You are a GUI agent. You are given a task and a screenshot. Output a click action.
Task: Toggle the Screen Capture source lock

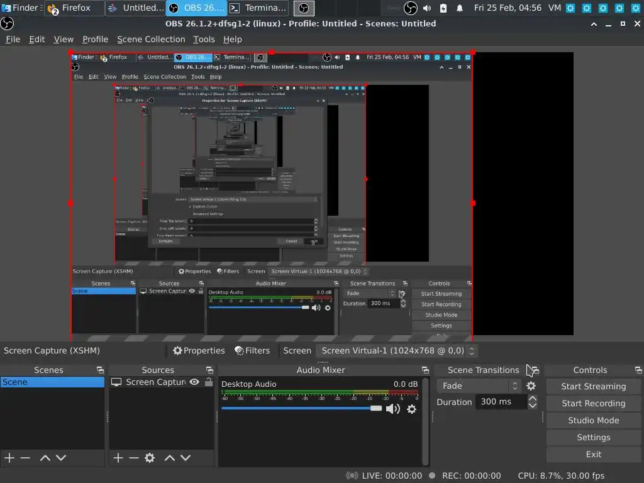(209, 382)
